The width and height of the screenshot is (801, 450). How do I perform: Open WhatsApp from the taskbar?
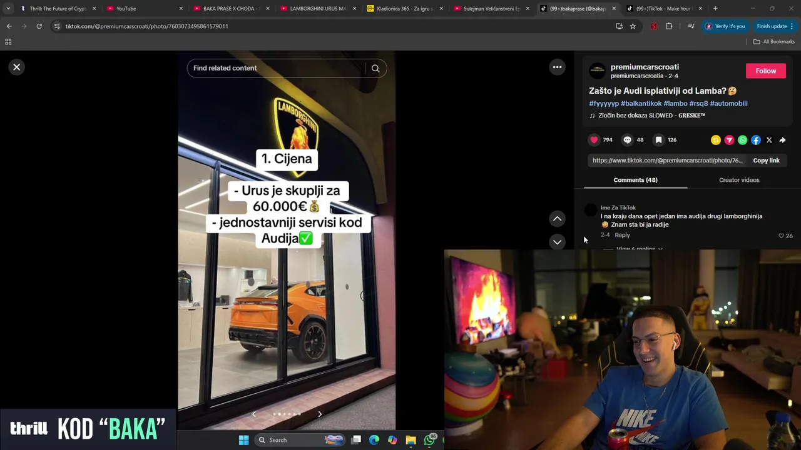(x=429, y=440)
